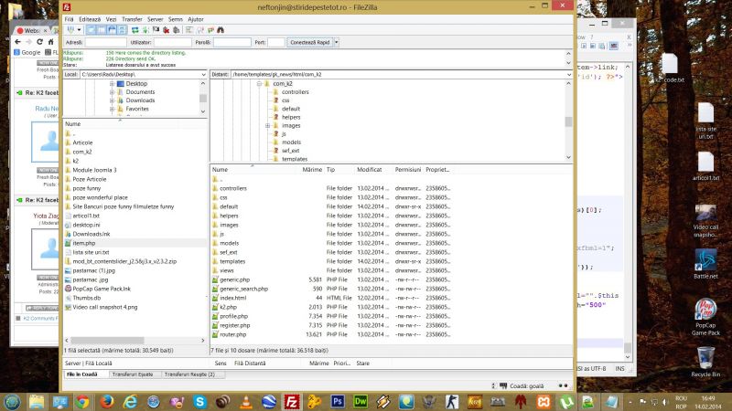Sort remote list by Tip column
Viewport: 732px width, 411px height.
tap(330, 170)
